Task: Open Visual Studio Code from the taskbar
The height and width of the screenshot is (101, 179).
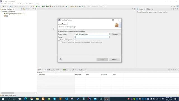Action: click(66, 99)
